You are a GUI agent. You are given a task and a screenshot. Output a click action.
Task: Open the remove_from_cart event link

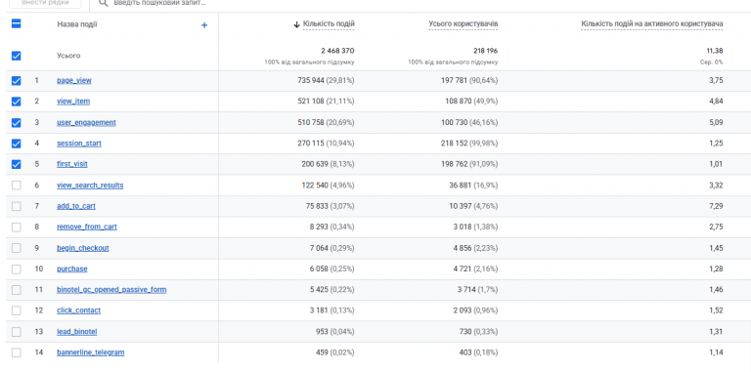coord(87,227)
